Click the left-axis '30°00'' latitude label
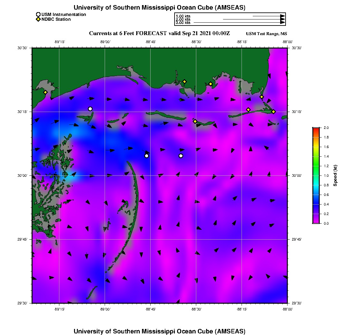 tap(22, 176)
